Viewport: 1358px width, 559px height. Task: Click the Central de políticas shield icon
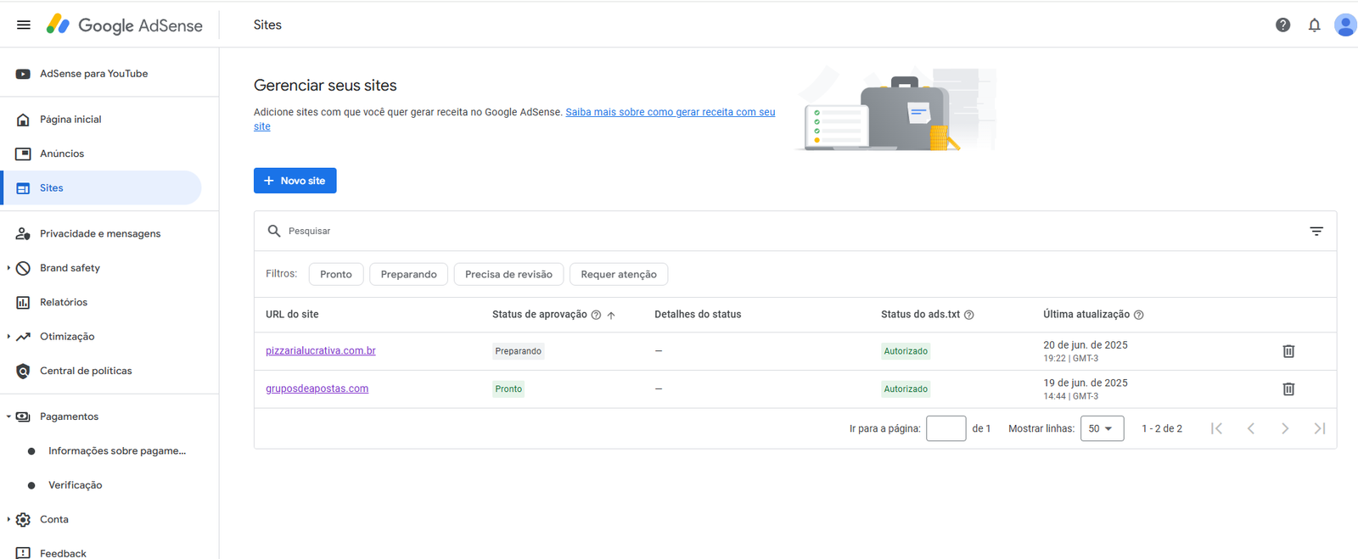coord(23,371)
